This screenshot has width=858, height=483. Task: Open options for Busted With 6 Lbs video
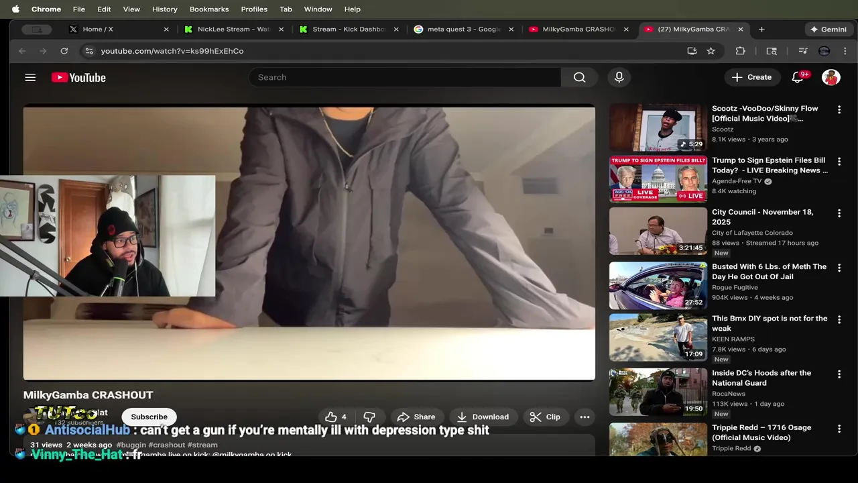(x=839, y=268)
